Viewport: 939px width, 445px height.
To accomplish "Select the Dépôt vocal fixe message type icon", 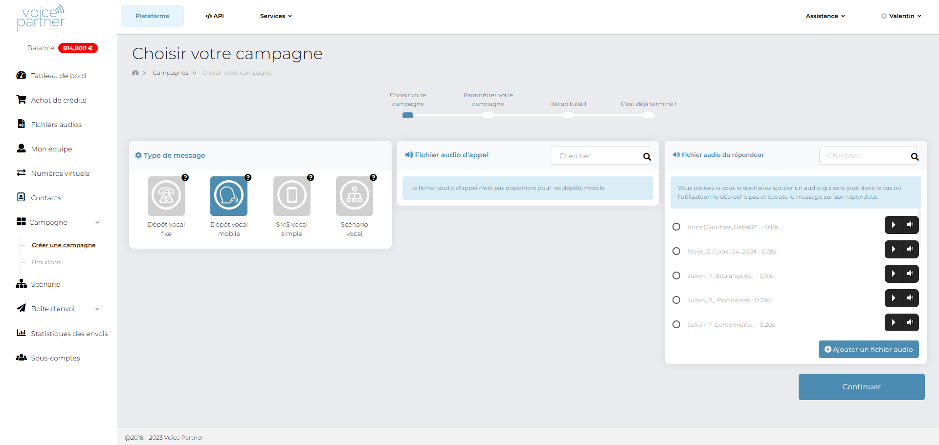I will coord(166,196).
